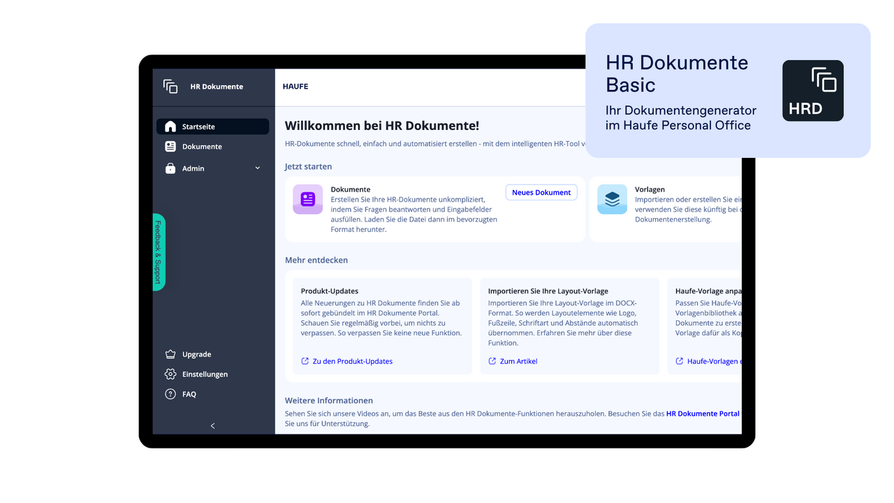Click the purple Dokumente card icon
Screen dimensions: 894x503
coord(308,199)
